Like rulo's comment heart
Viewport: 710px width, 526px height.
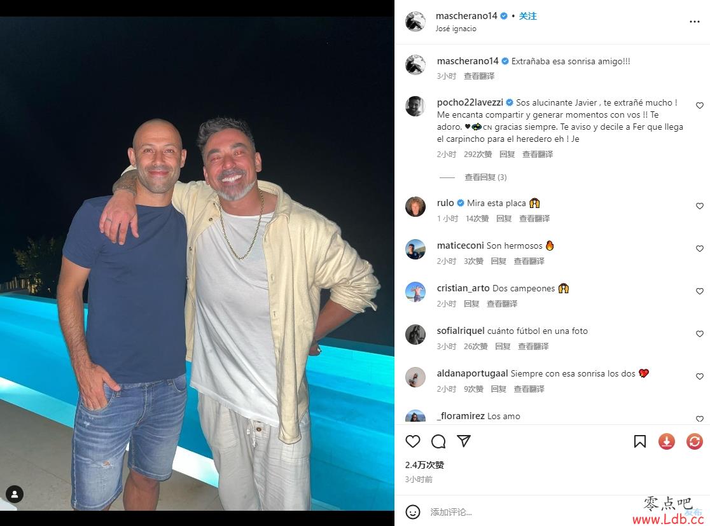coord(700,206)
